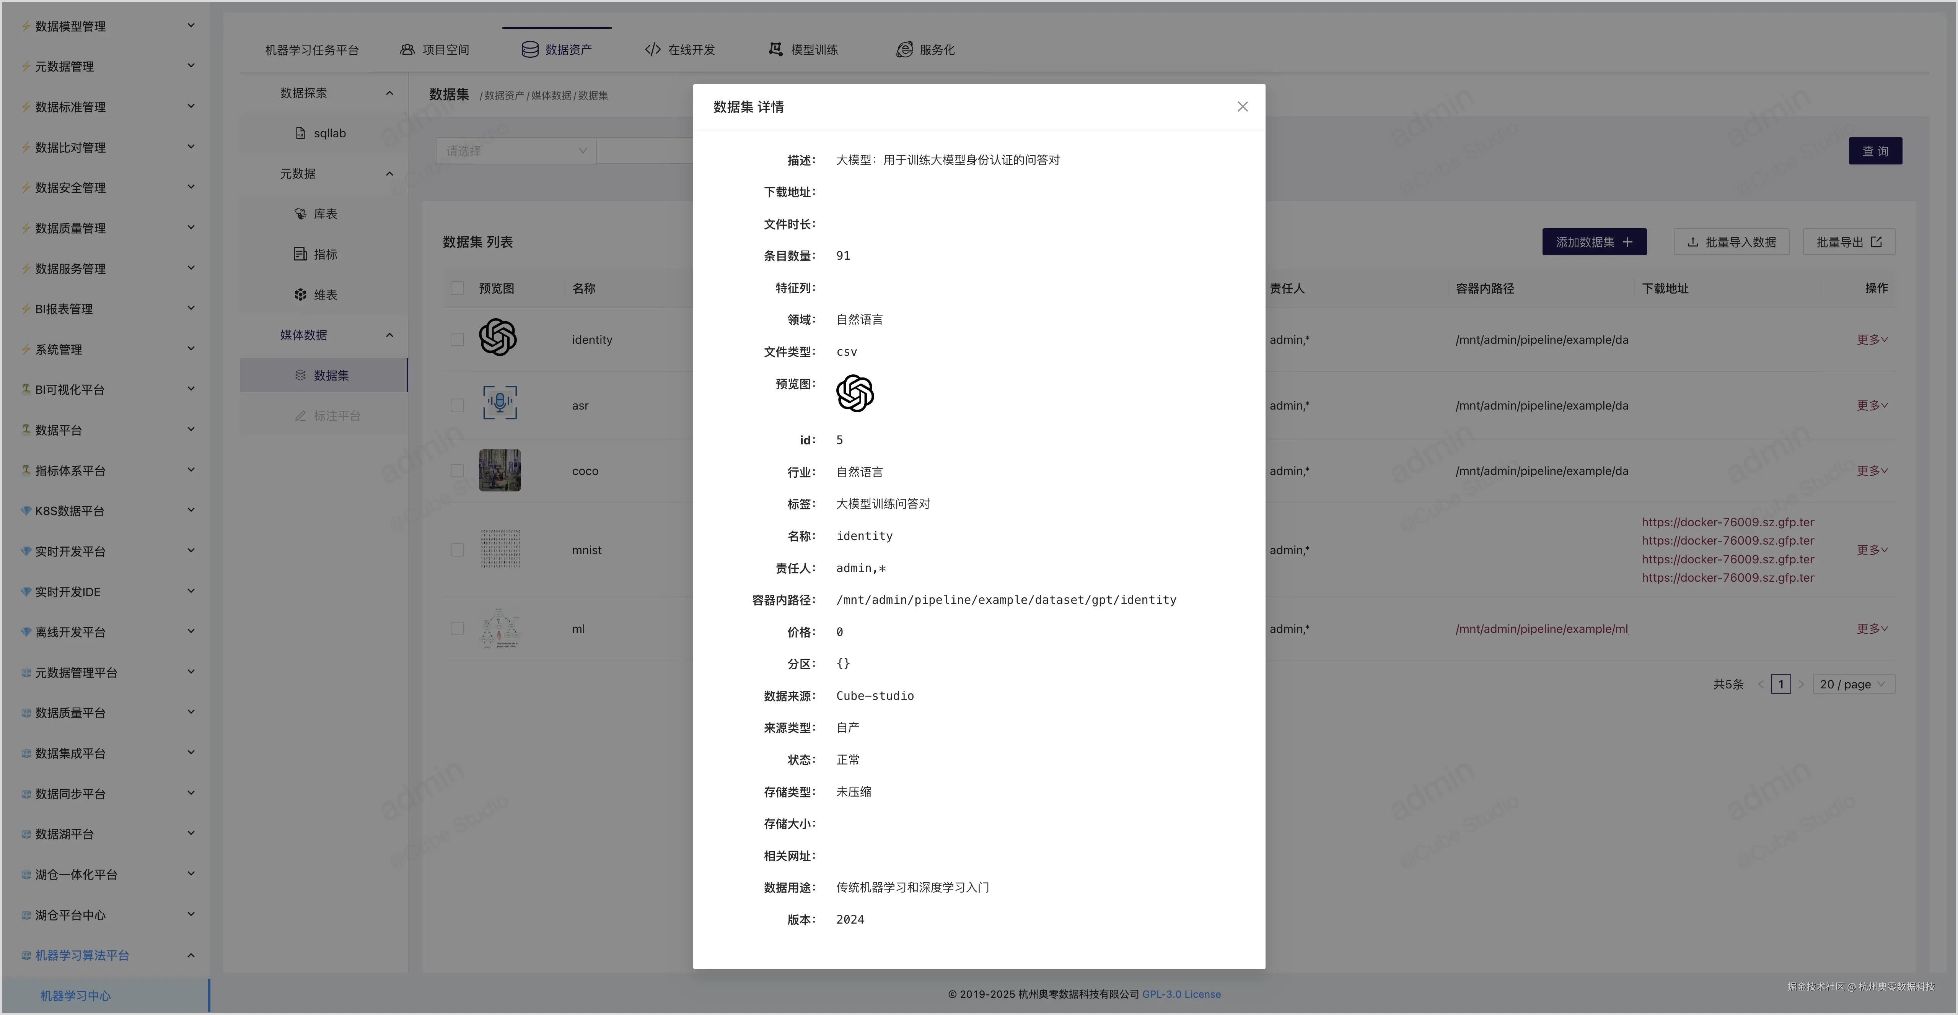Check the identity row checkbox
Screen dimensions: 1958x1015
pyautogui.click(x=457, y=340)
